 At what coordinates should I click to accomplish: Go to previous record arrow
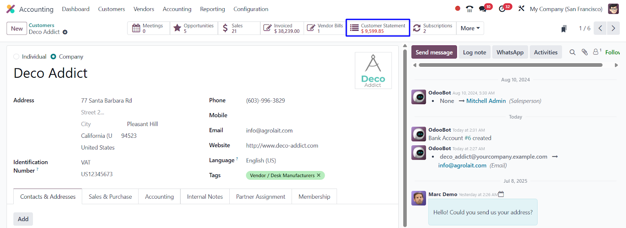[x=600, y=28]
